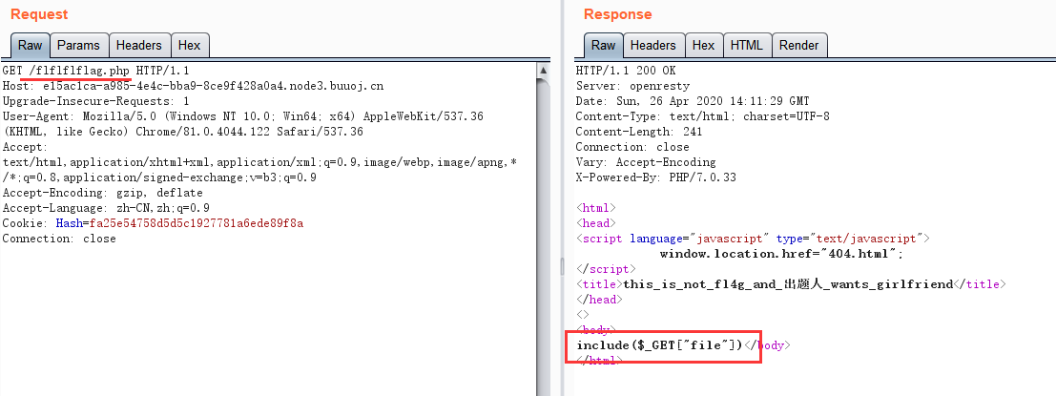Viewport: 1056px width, 396px height.
Task: Open the Request Hex tab
Action: (189, 46)
